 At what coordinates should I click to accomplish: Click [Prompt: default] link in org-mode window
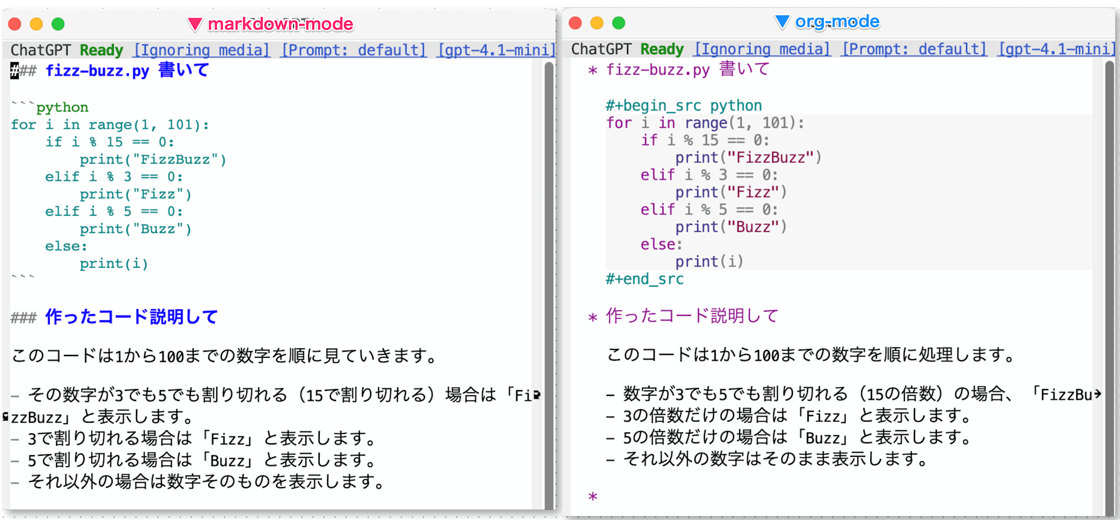(914, 49)
